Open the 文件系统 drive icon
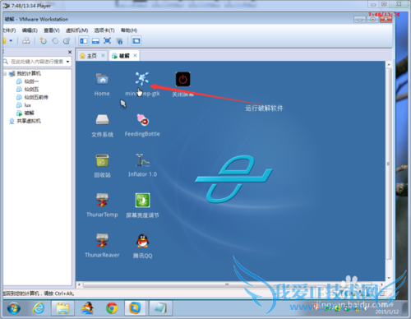Image resolution: width=411 pixels, height=319 pixels. pos(102,119)
